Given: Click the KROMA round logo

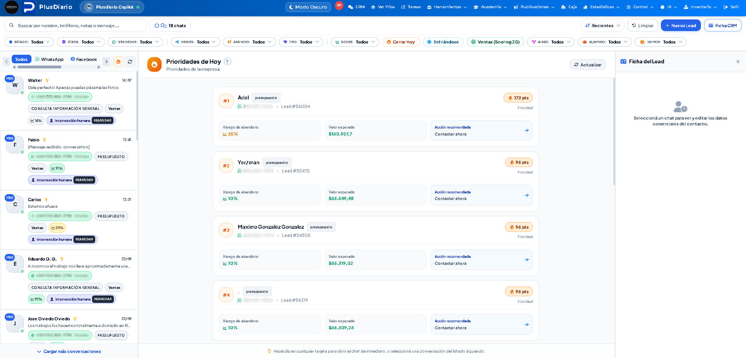Looking at the screenshot, I should click(x=12, y=7).
